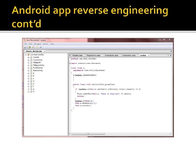Expand the CarsActivity tree node
The image size is (196, 147).
29,60
